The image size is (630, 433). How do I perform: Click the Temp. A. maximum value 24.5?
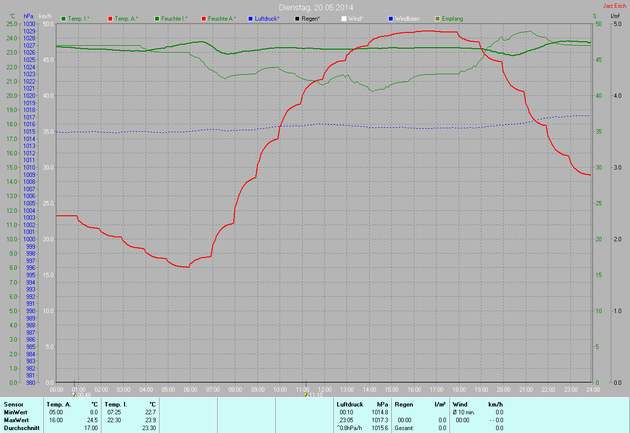[x=93, y=420]
